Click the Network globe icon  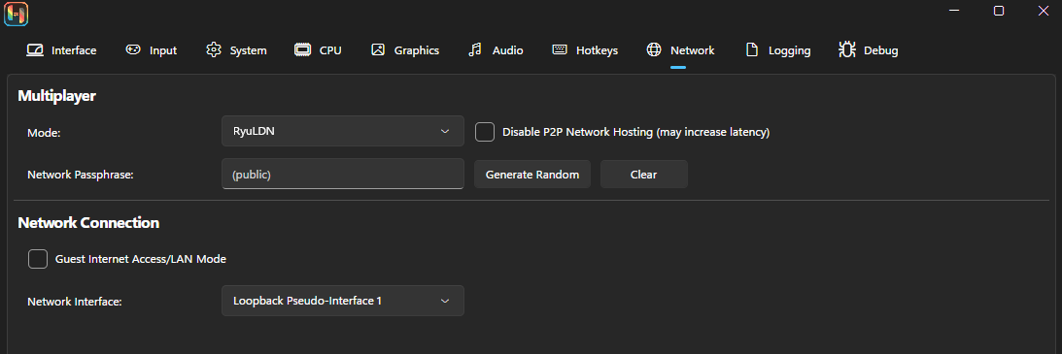click(x=654, y=50)
